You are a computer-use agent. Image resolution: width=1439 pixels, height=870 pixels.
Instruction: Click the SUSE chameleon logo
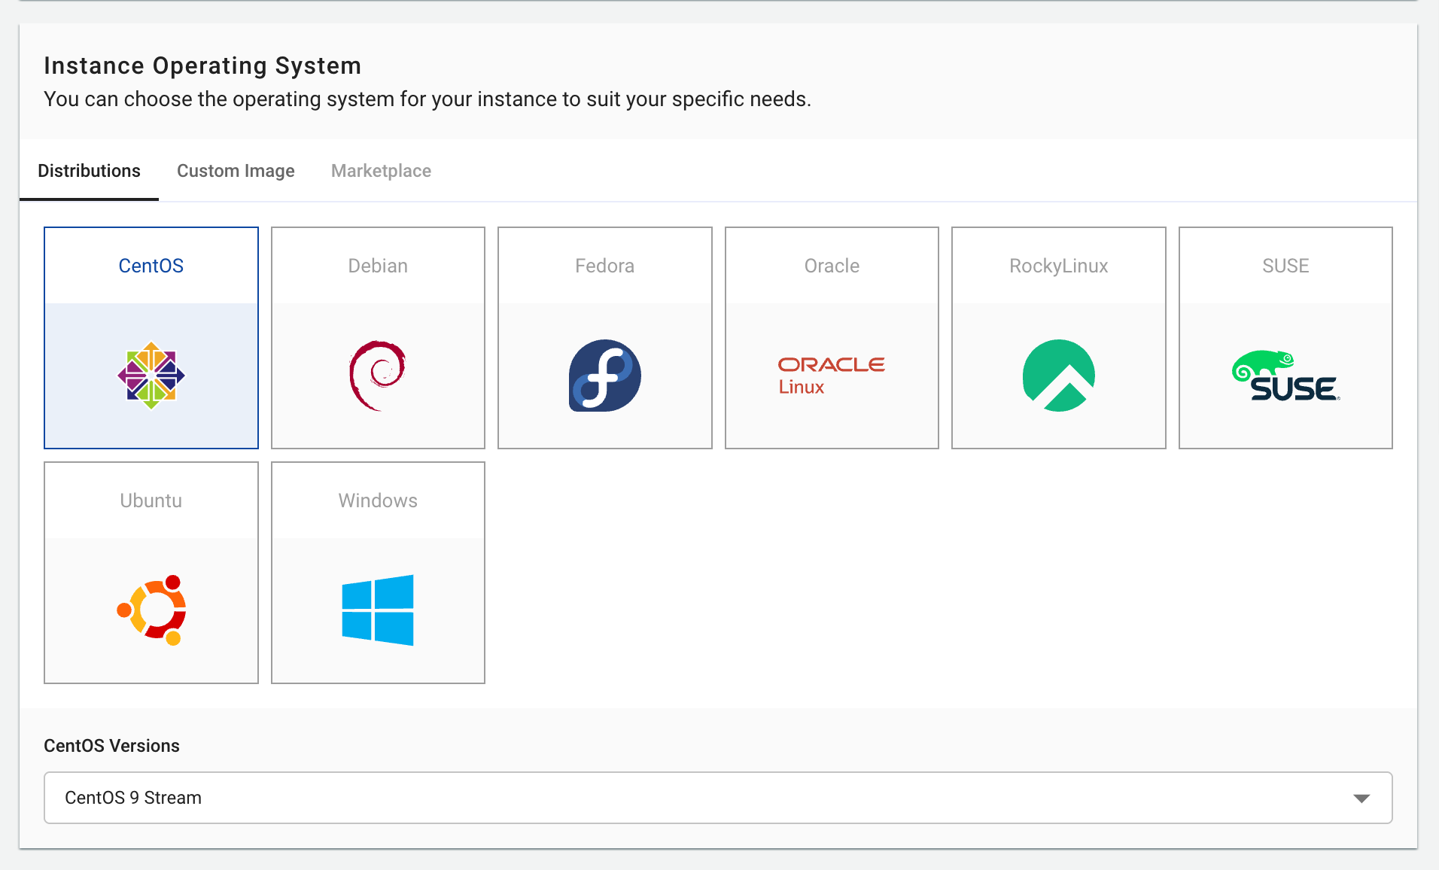point(1285,376)
